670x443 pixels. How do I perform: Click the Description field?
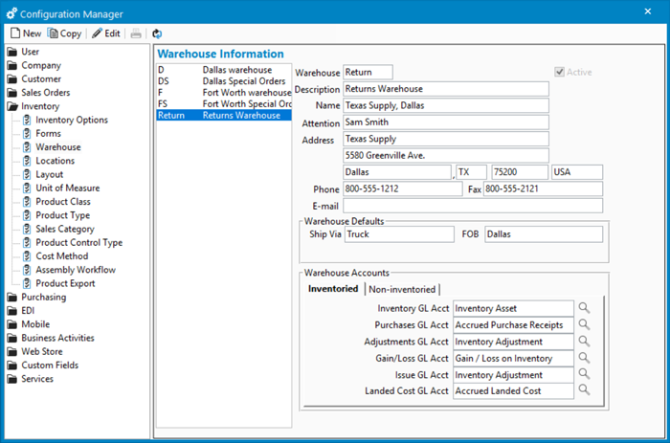point(446,89)
